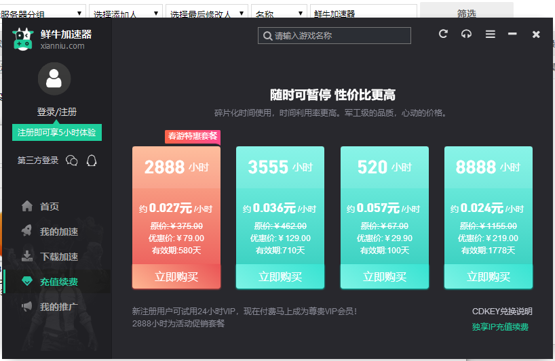Open CDKEY兑换说明 link
The width and height of the screenshot is (555, 361).
(x=502, y=311)
